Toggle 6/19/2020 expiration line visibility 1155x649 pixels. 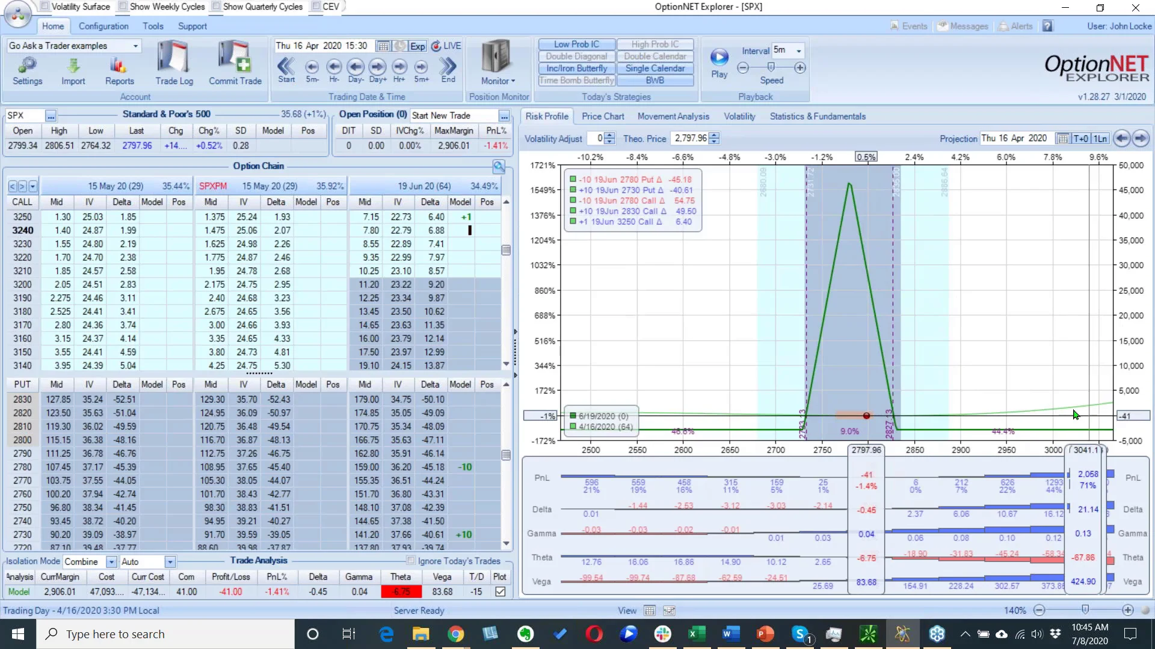tap(573, 416)
